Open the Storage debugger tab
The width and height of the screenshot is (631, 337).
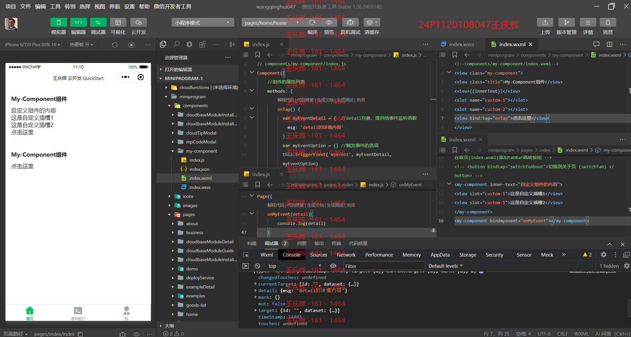(x=468, y=255)
